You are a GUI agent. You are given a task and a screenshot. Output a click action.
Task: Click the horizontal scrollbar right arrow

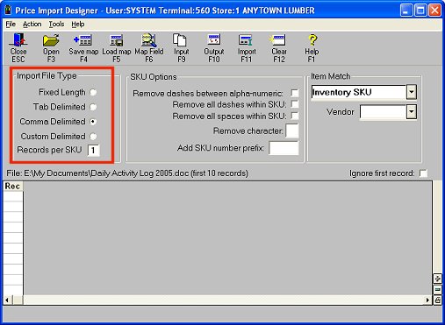pyautogui.click(x=428, y=300)
